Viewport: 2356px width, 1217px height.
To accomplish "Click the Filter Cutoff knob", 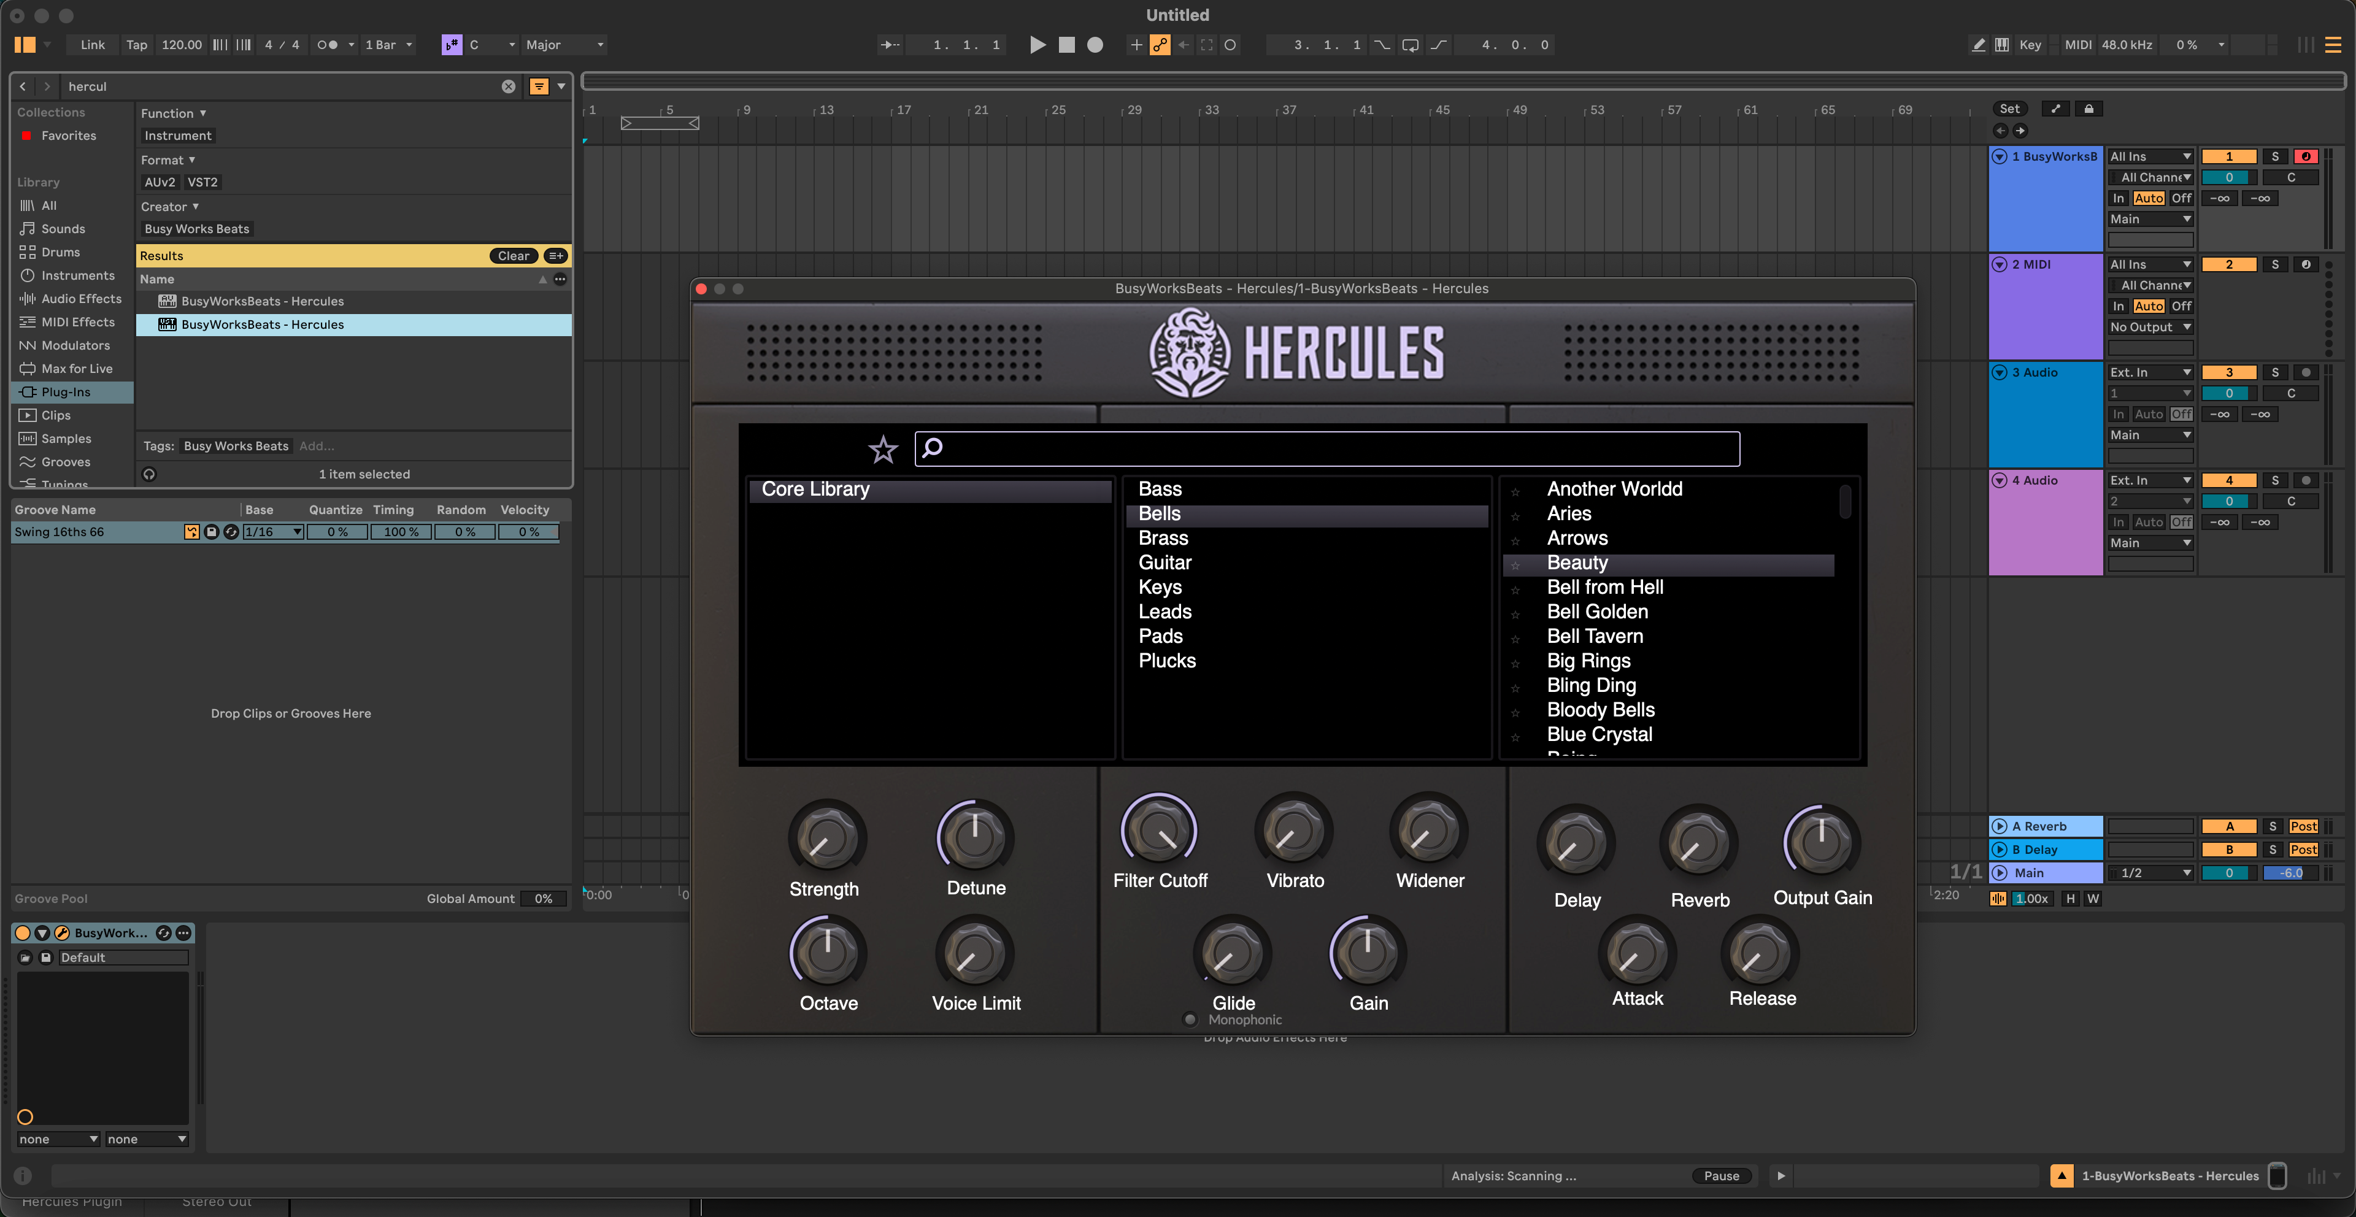I will (1159, 831).
